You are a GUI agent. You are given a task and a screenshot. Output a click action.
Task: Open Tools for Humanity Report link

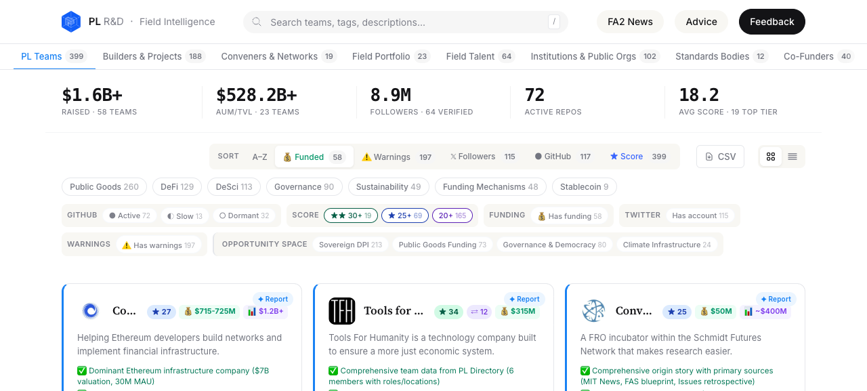[x=524, y=299]
